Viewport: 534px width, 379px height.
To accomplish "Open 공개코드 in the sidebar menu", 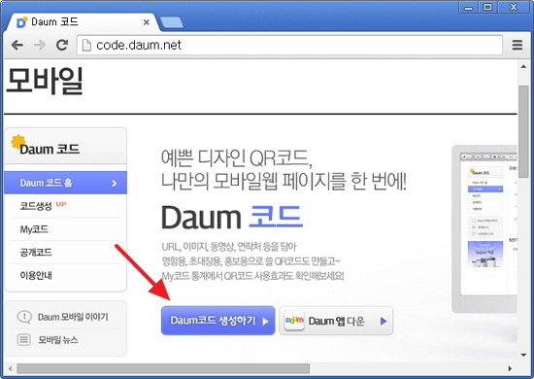I will tap(36, 253).
